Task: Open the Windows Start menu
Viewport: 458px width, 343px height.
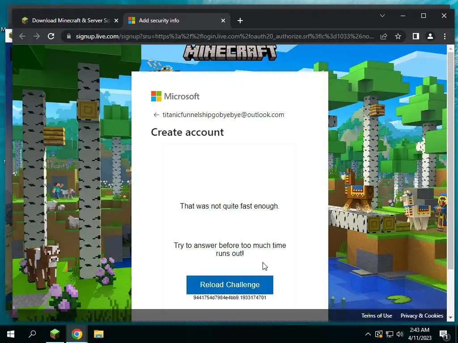Action: [x=11, y=334]
